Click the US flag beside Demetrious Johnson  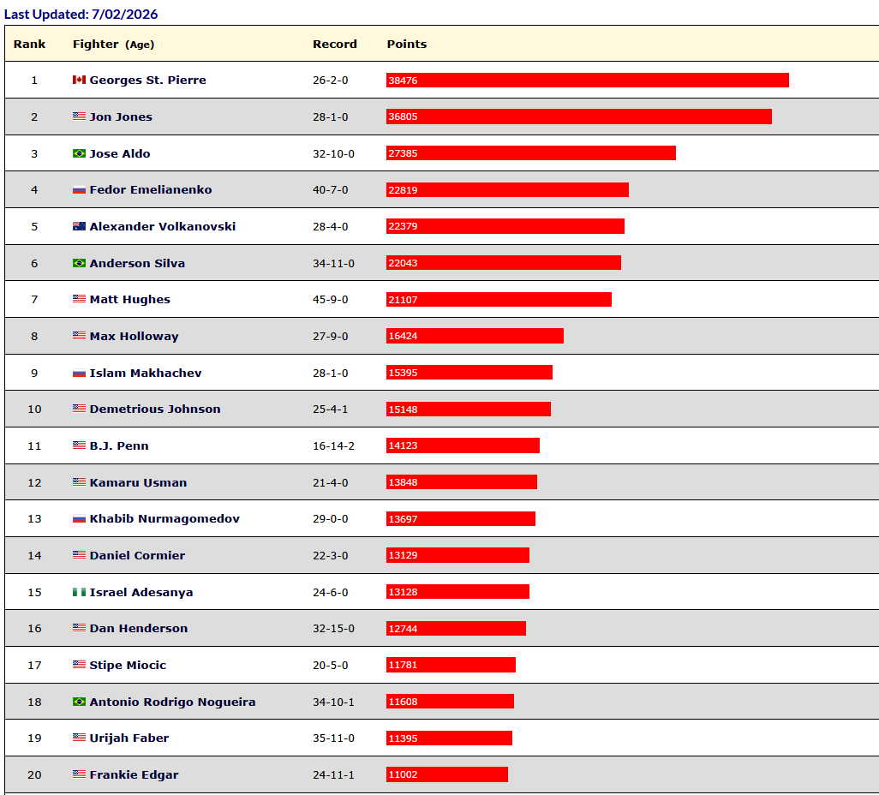tap(79, 409)
